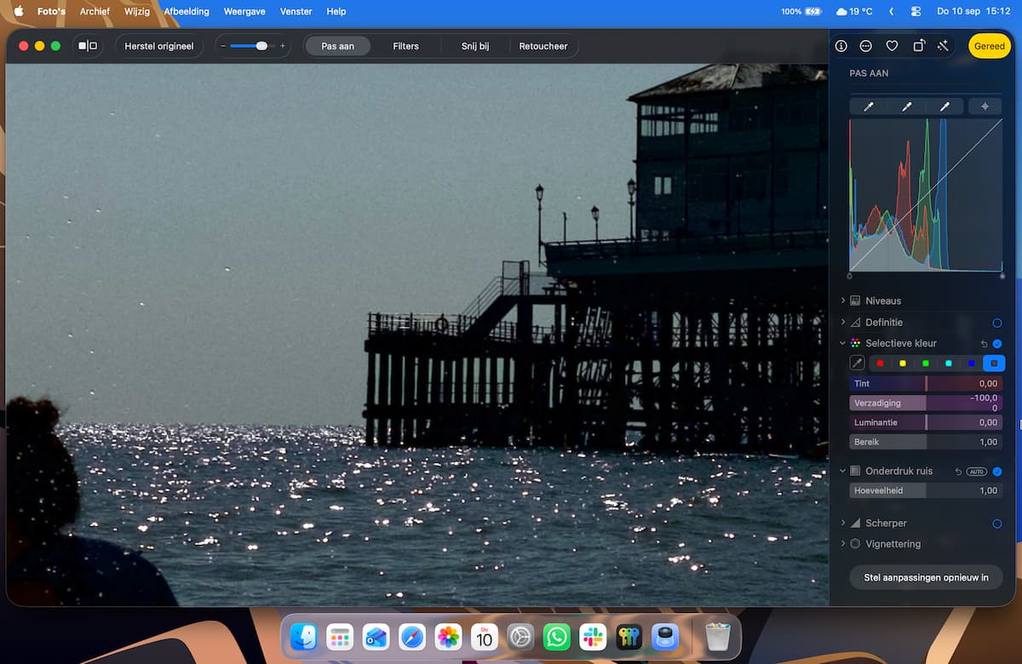This screenshot has height=664, width=1022.
Task: Click the Verzadiging slider
Action: pyautogui.click(x=926, y=403)
